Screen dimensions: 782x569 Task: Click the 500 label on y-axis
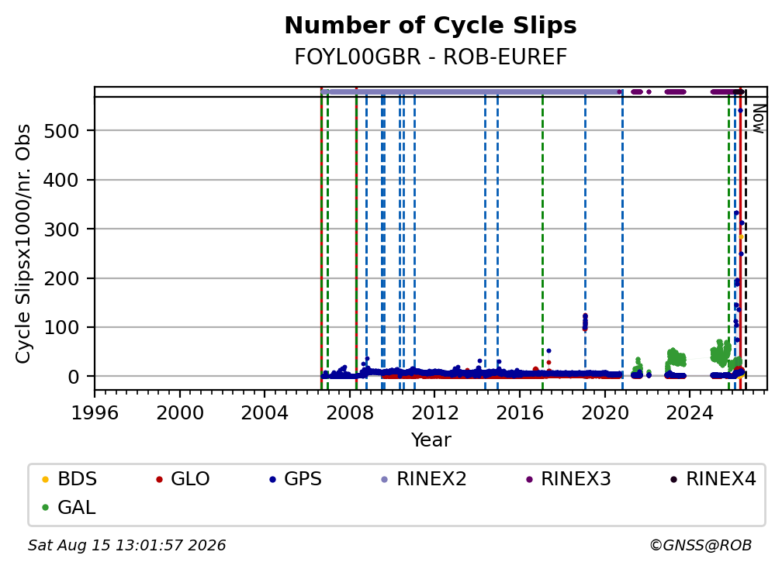[61, 132]
